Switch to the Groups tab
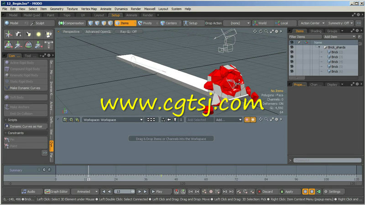The width and height of the screenshot is (365, 205). click(x=332, y=31)
